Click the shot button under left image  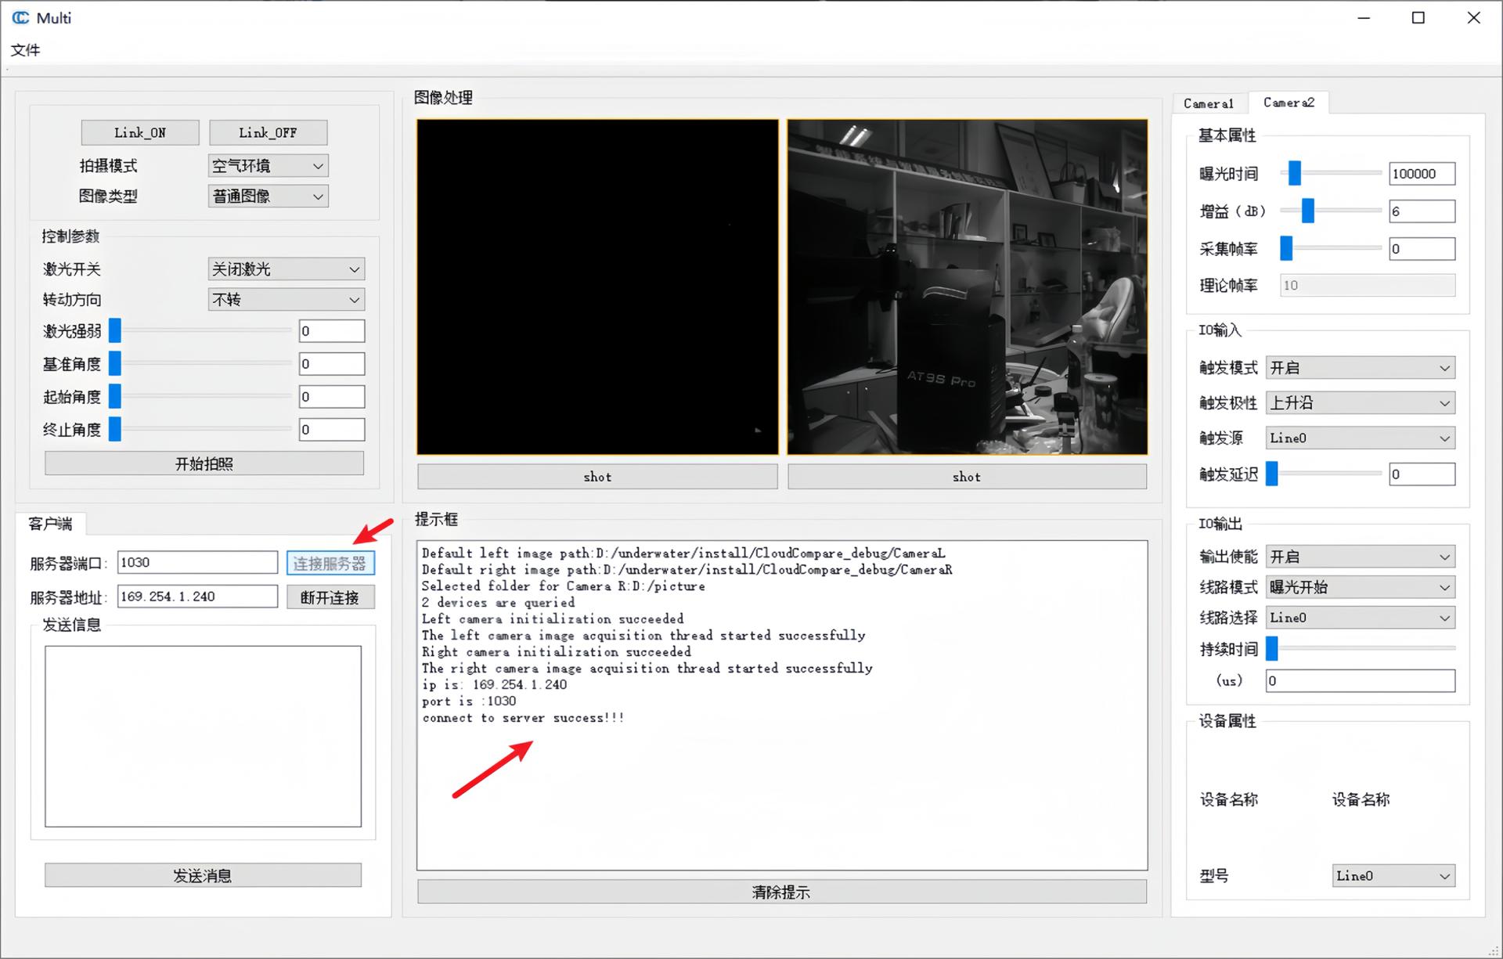point(597,477)
